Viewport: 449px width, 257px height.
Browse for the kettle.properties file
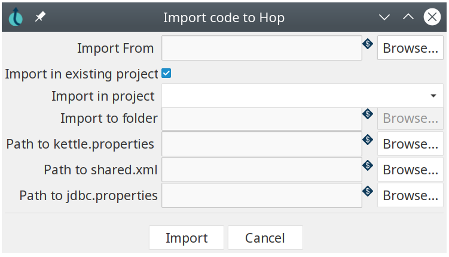(x=410, y=144)
